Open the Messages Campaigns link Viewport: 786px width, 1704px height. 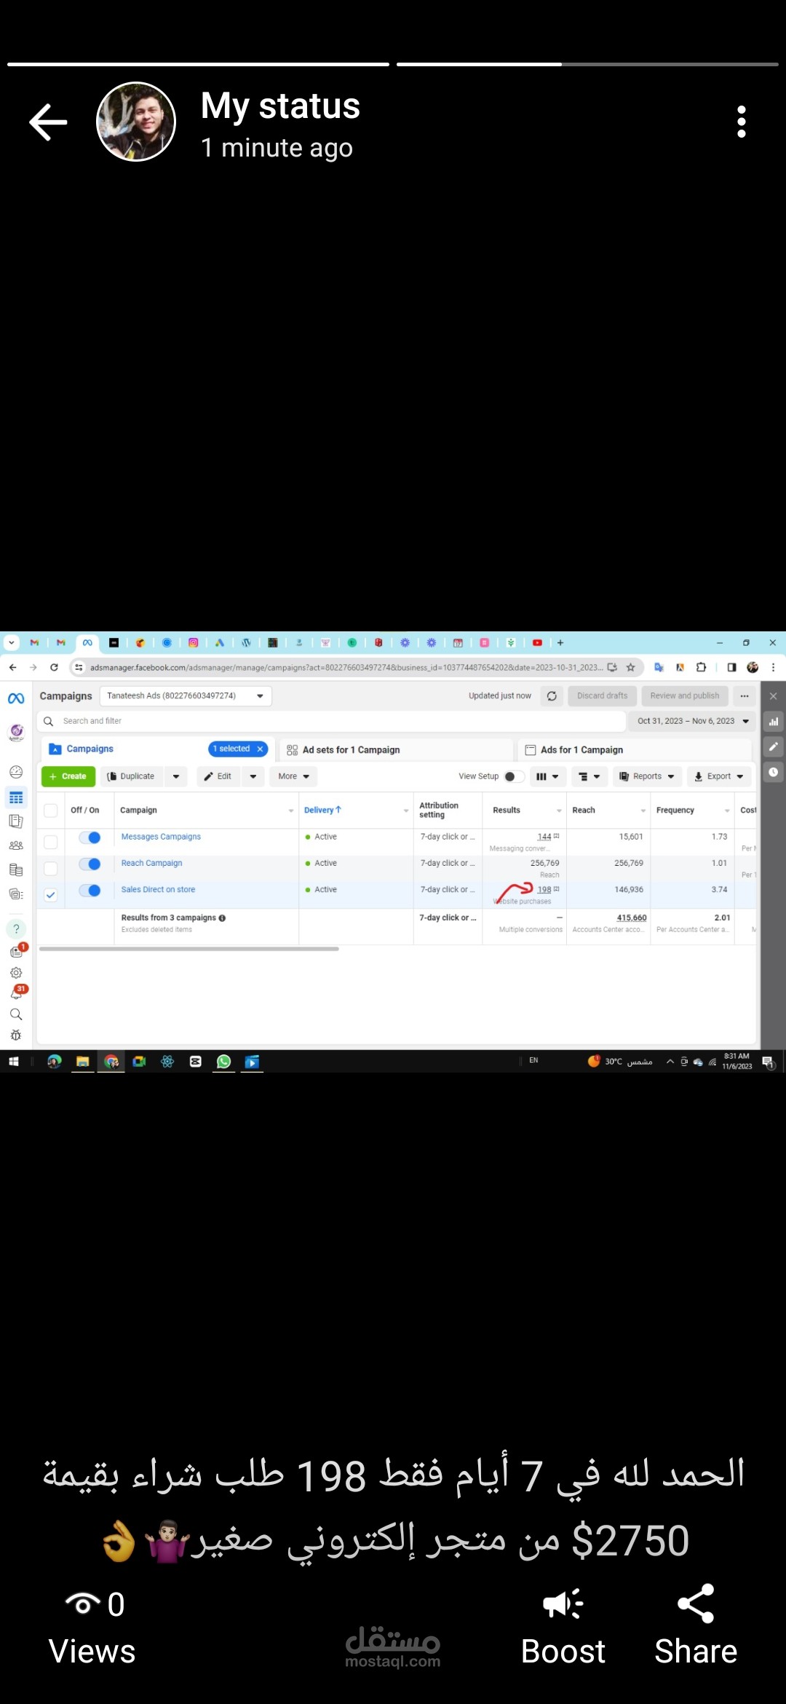[161, 837]
